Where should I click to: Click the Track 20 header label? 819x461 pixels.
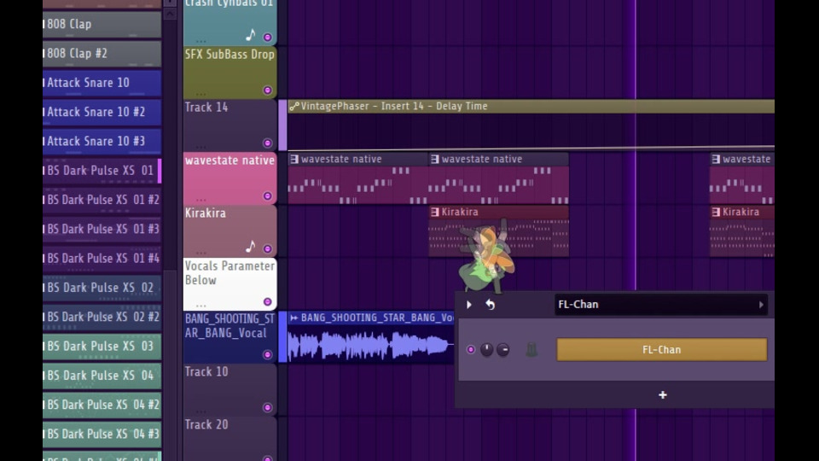206,424
